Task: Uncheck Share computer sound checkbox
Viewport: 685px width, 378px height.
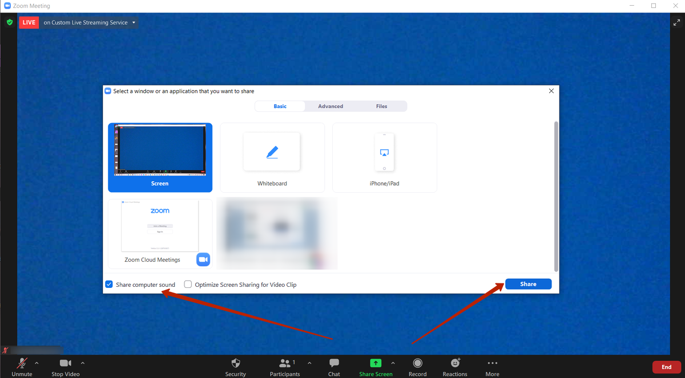Action: [x=109, y=284]
